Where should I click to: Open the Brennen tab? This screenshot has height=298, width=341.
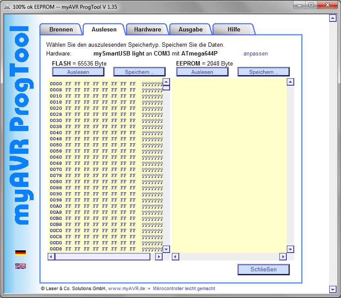coord(61,29)
